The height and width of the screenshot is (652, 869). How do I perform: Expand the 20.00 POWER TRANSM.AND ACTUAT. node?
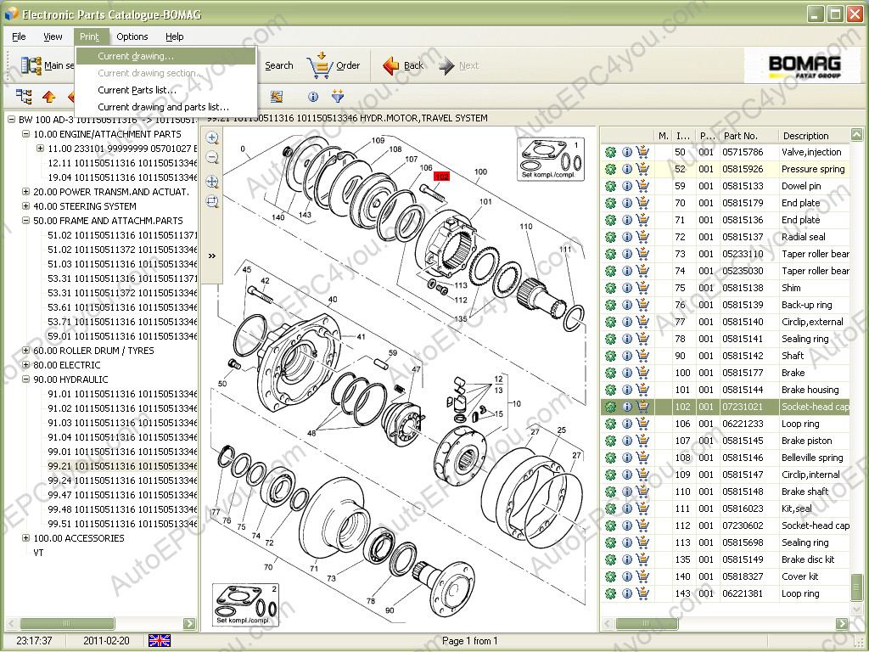26,192
